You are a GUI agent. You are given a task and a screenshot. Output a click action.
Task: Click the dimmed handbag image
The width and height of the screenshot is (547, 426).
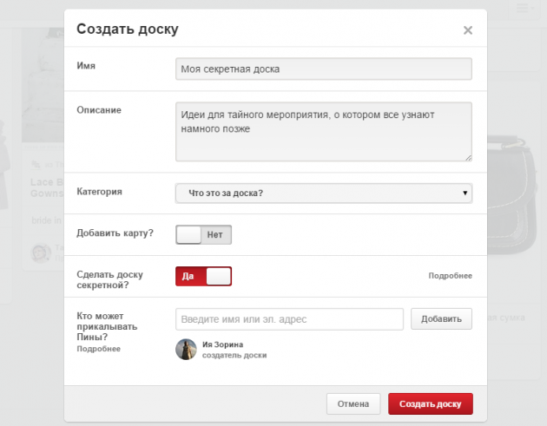click(x=512, y=174)
